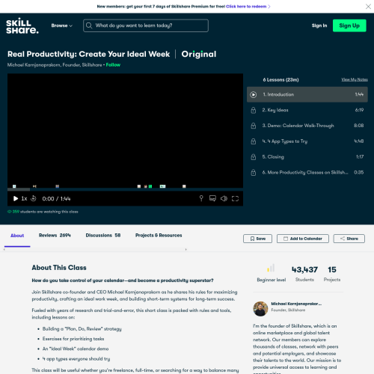Screen dimensions: 374x374
Task: Switch to the About tab
Action: click(x=17, y=236)
